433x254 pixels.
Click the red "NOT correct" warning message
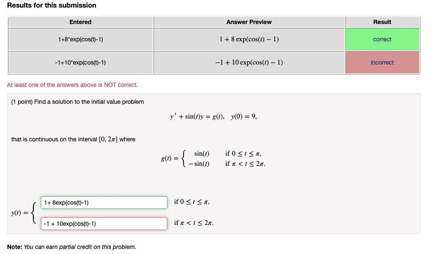point(73,85)
